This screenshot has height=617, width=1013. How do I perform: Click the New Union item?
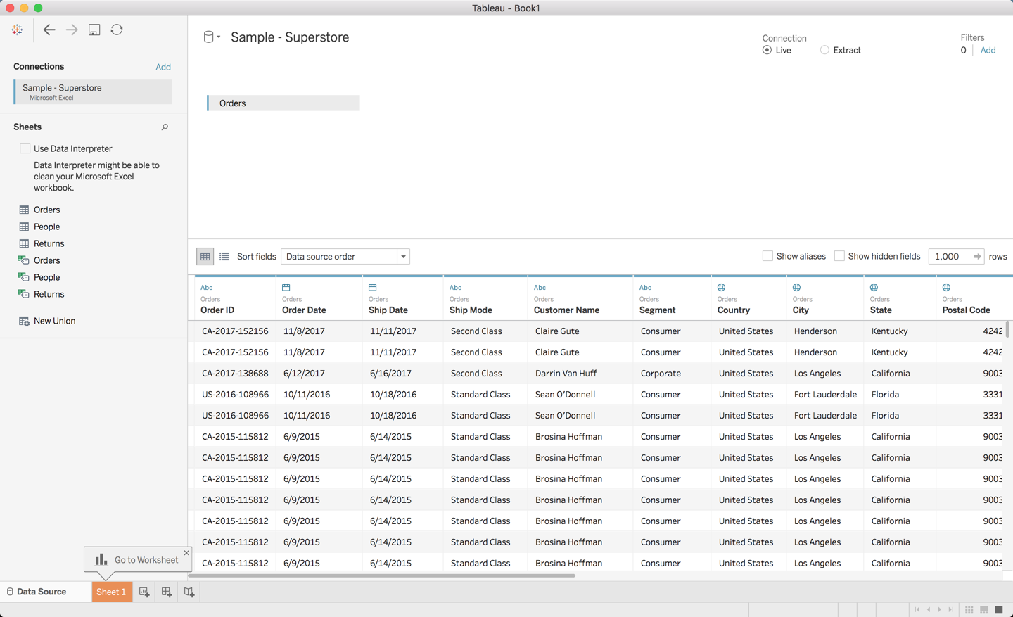click(x=47, y=321)
